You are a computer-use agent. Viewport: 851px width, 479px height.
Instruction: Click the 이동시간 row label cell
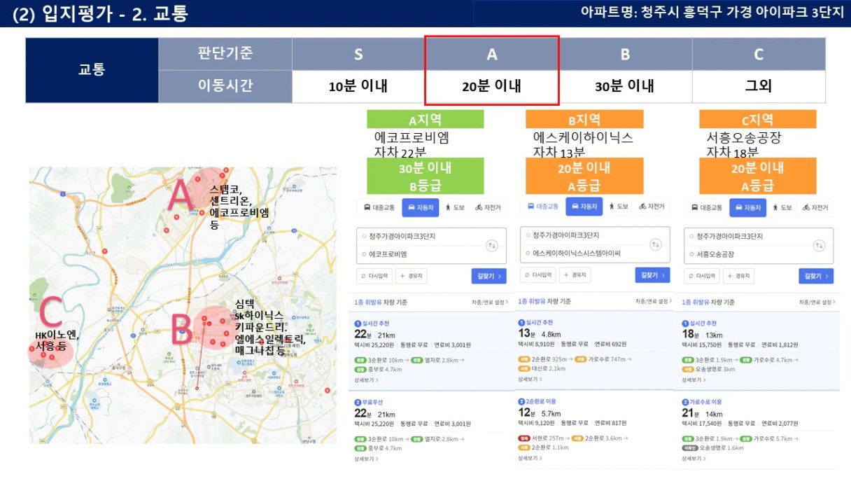(x=225, y=87)
